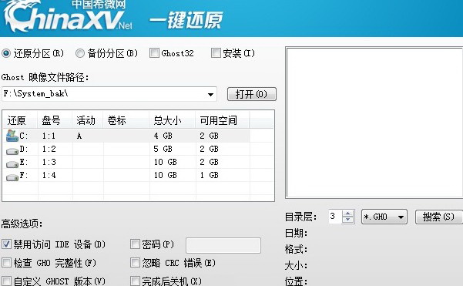Viewport: 463px width, 286px height.
Task: Click 1 GB free space in F: row
Action: pyautogui.click(x=210, y=175)
